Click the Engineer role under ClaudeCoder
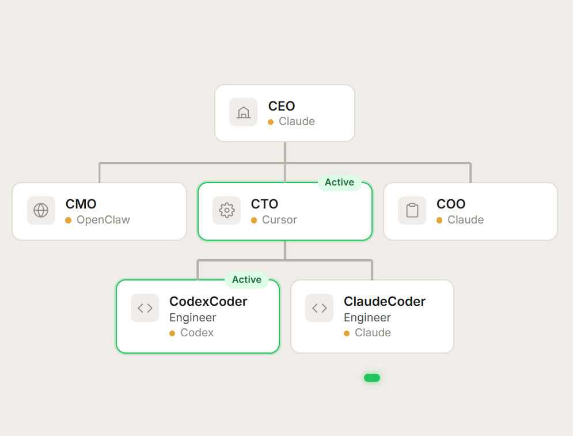 [367, 317]
